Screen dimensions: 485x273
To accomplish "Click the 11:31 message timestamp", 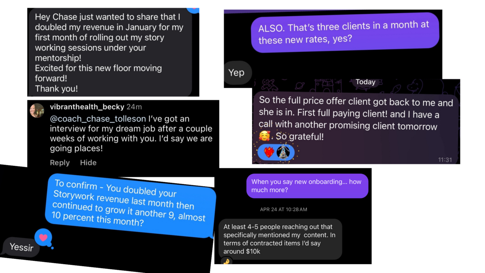I will (x=445, y=160).
